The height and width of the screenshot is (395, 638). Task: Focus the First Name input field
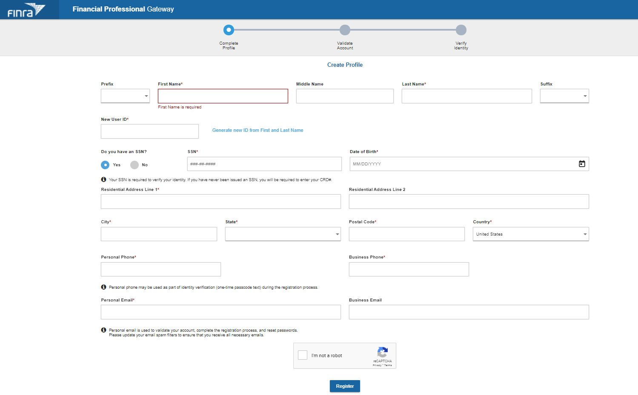pos(223,96)
